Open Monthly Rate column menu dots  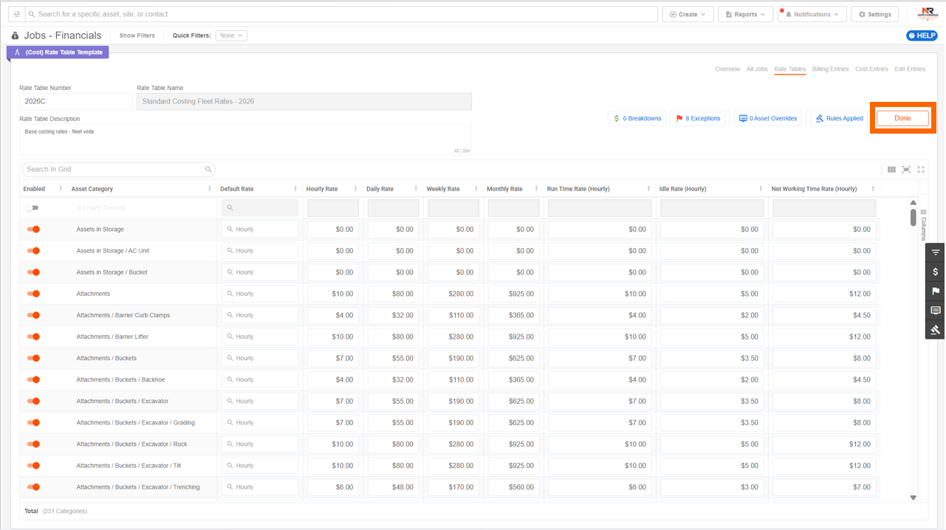(536, 189)
